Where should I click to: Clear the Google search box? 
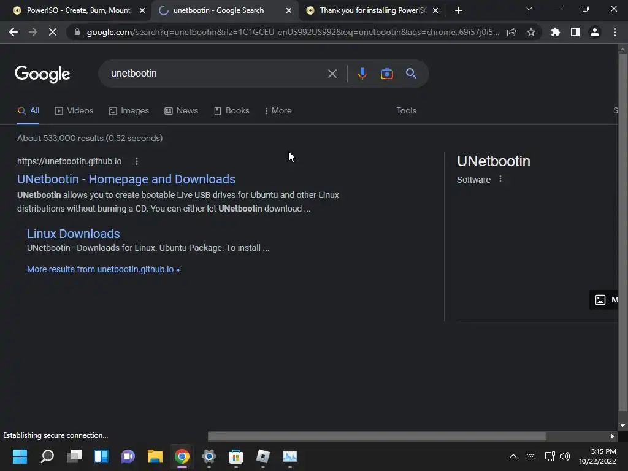pos(332,74)
